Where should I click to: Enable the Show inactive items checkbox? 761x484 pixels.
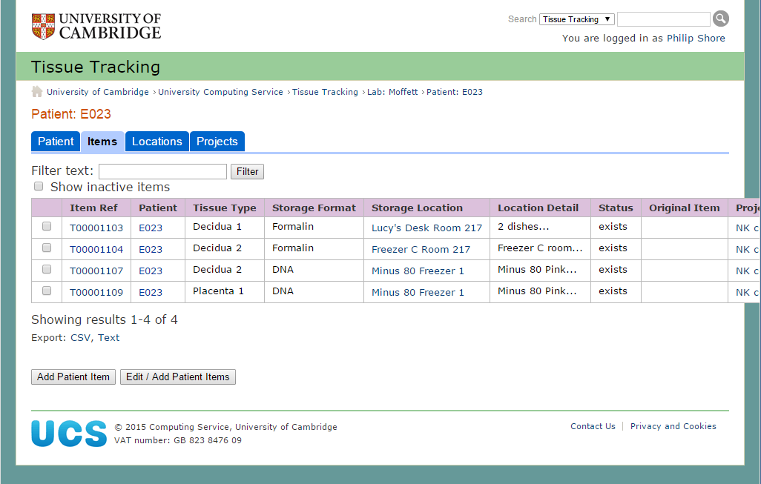pos(39,186)
